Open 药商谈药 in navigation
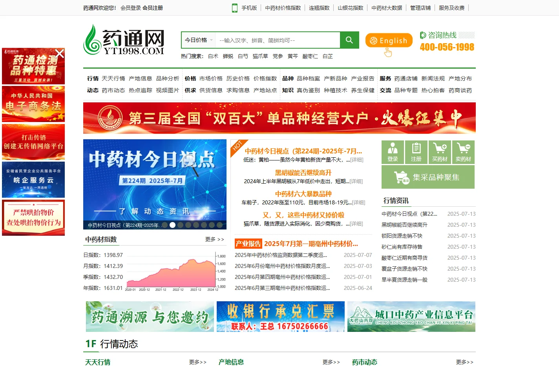This screenshot has height=366, width=559. pyautogui.click(x=460, y=90)
